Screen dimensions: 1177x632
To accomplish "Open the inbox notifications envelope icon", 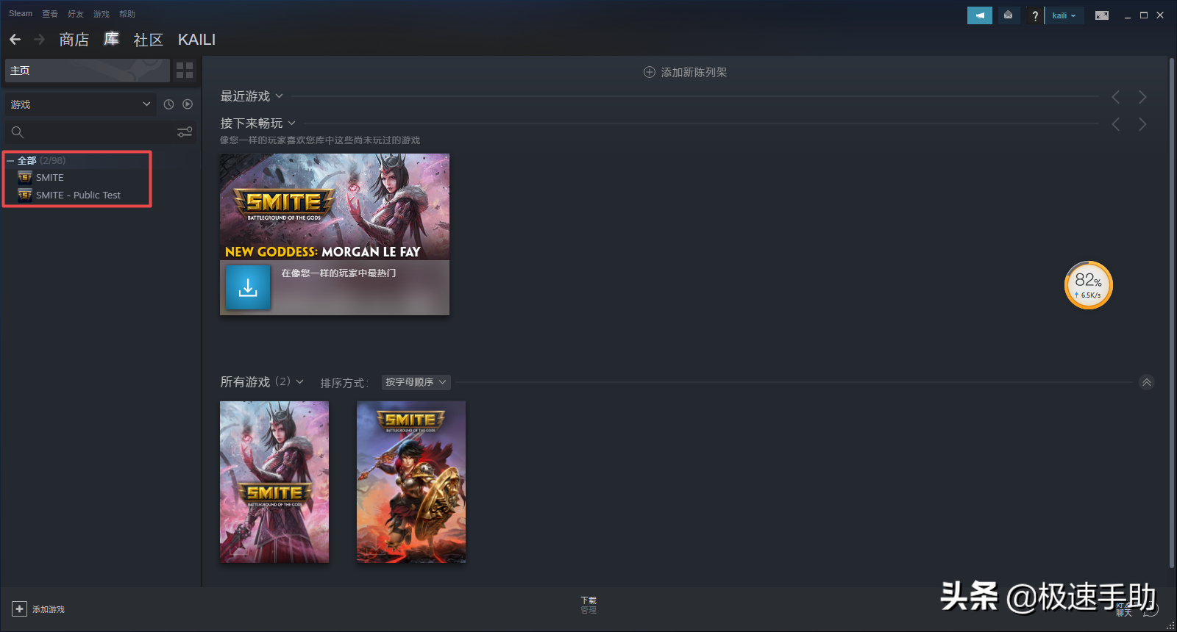I will coord(1008,15).
